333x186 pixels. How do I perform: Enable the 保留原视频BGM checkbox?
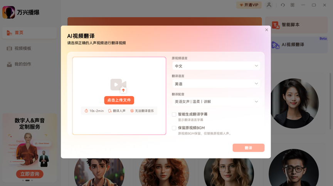tap(174, 128)
